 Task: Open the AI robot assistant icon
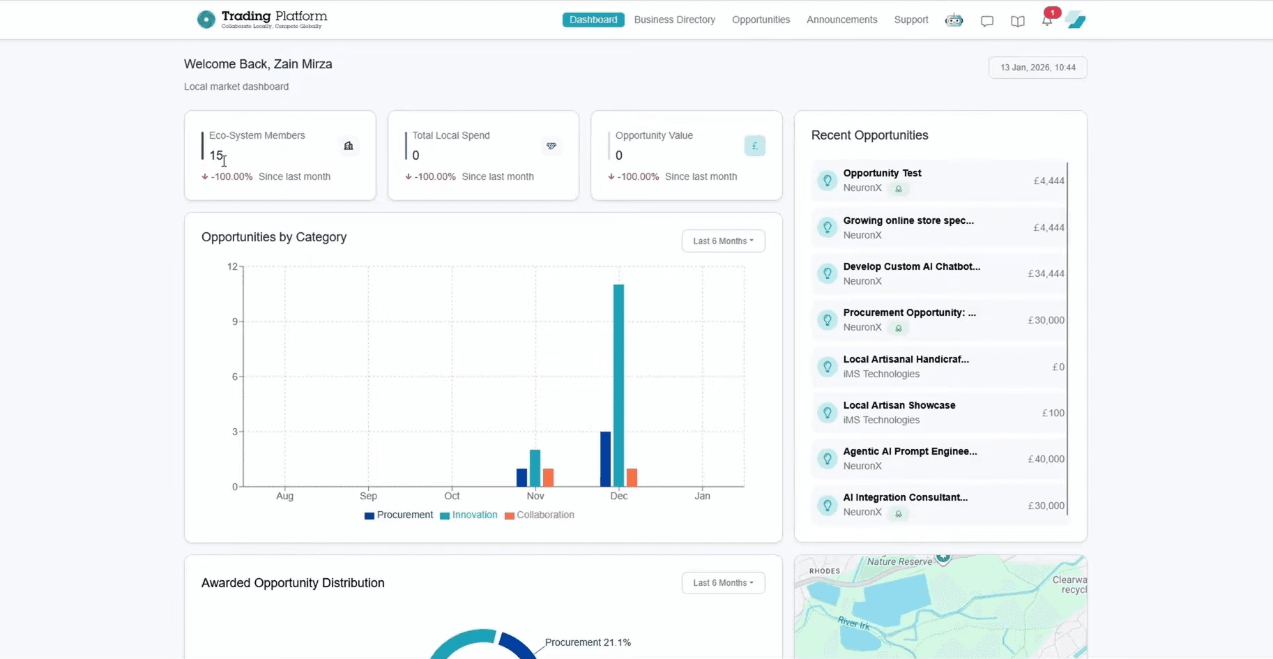[954, 20]
